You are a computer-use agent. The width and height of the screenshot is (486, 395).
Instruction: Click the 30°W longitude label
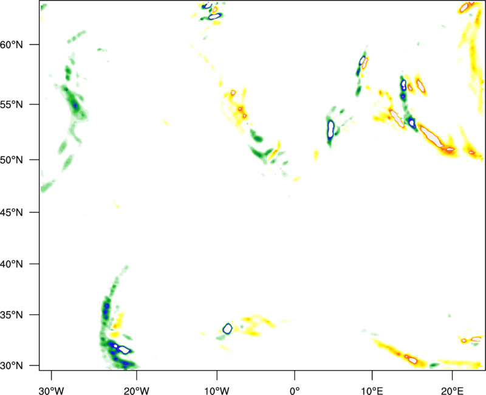(x=51, y=391)
